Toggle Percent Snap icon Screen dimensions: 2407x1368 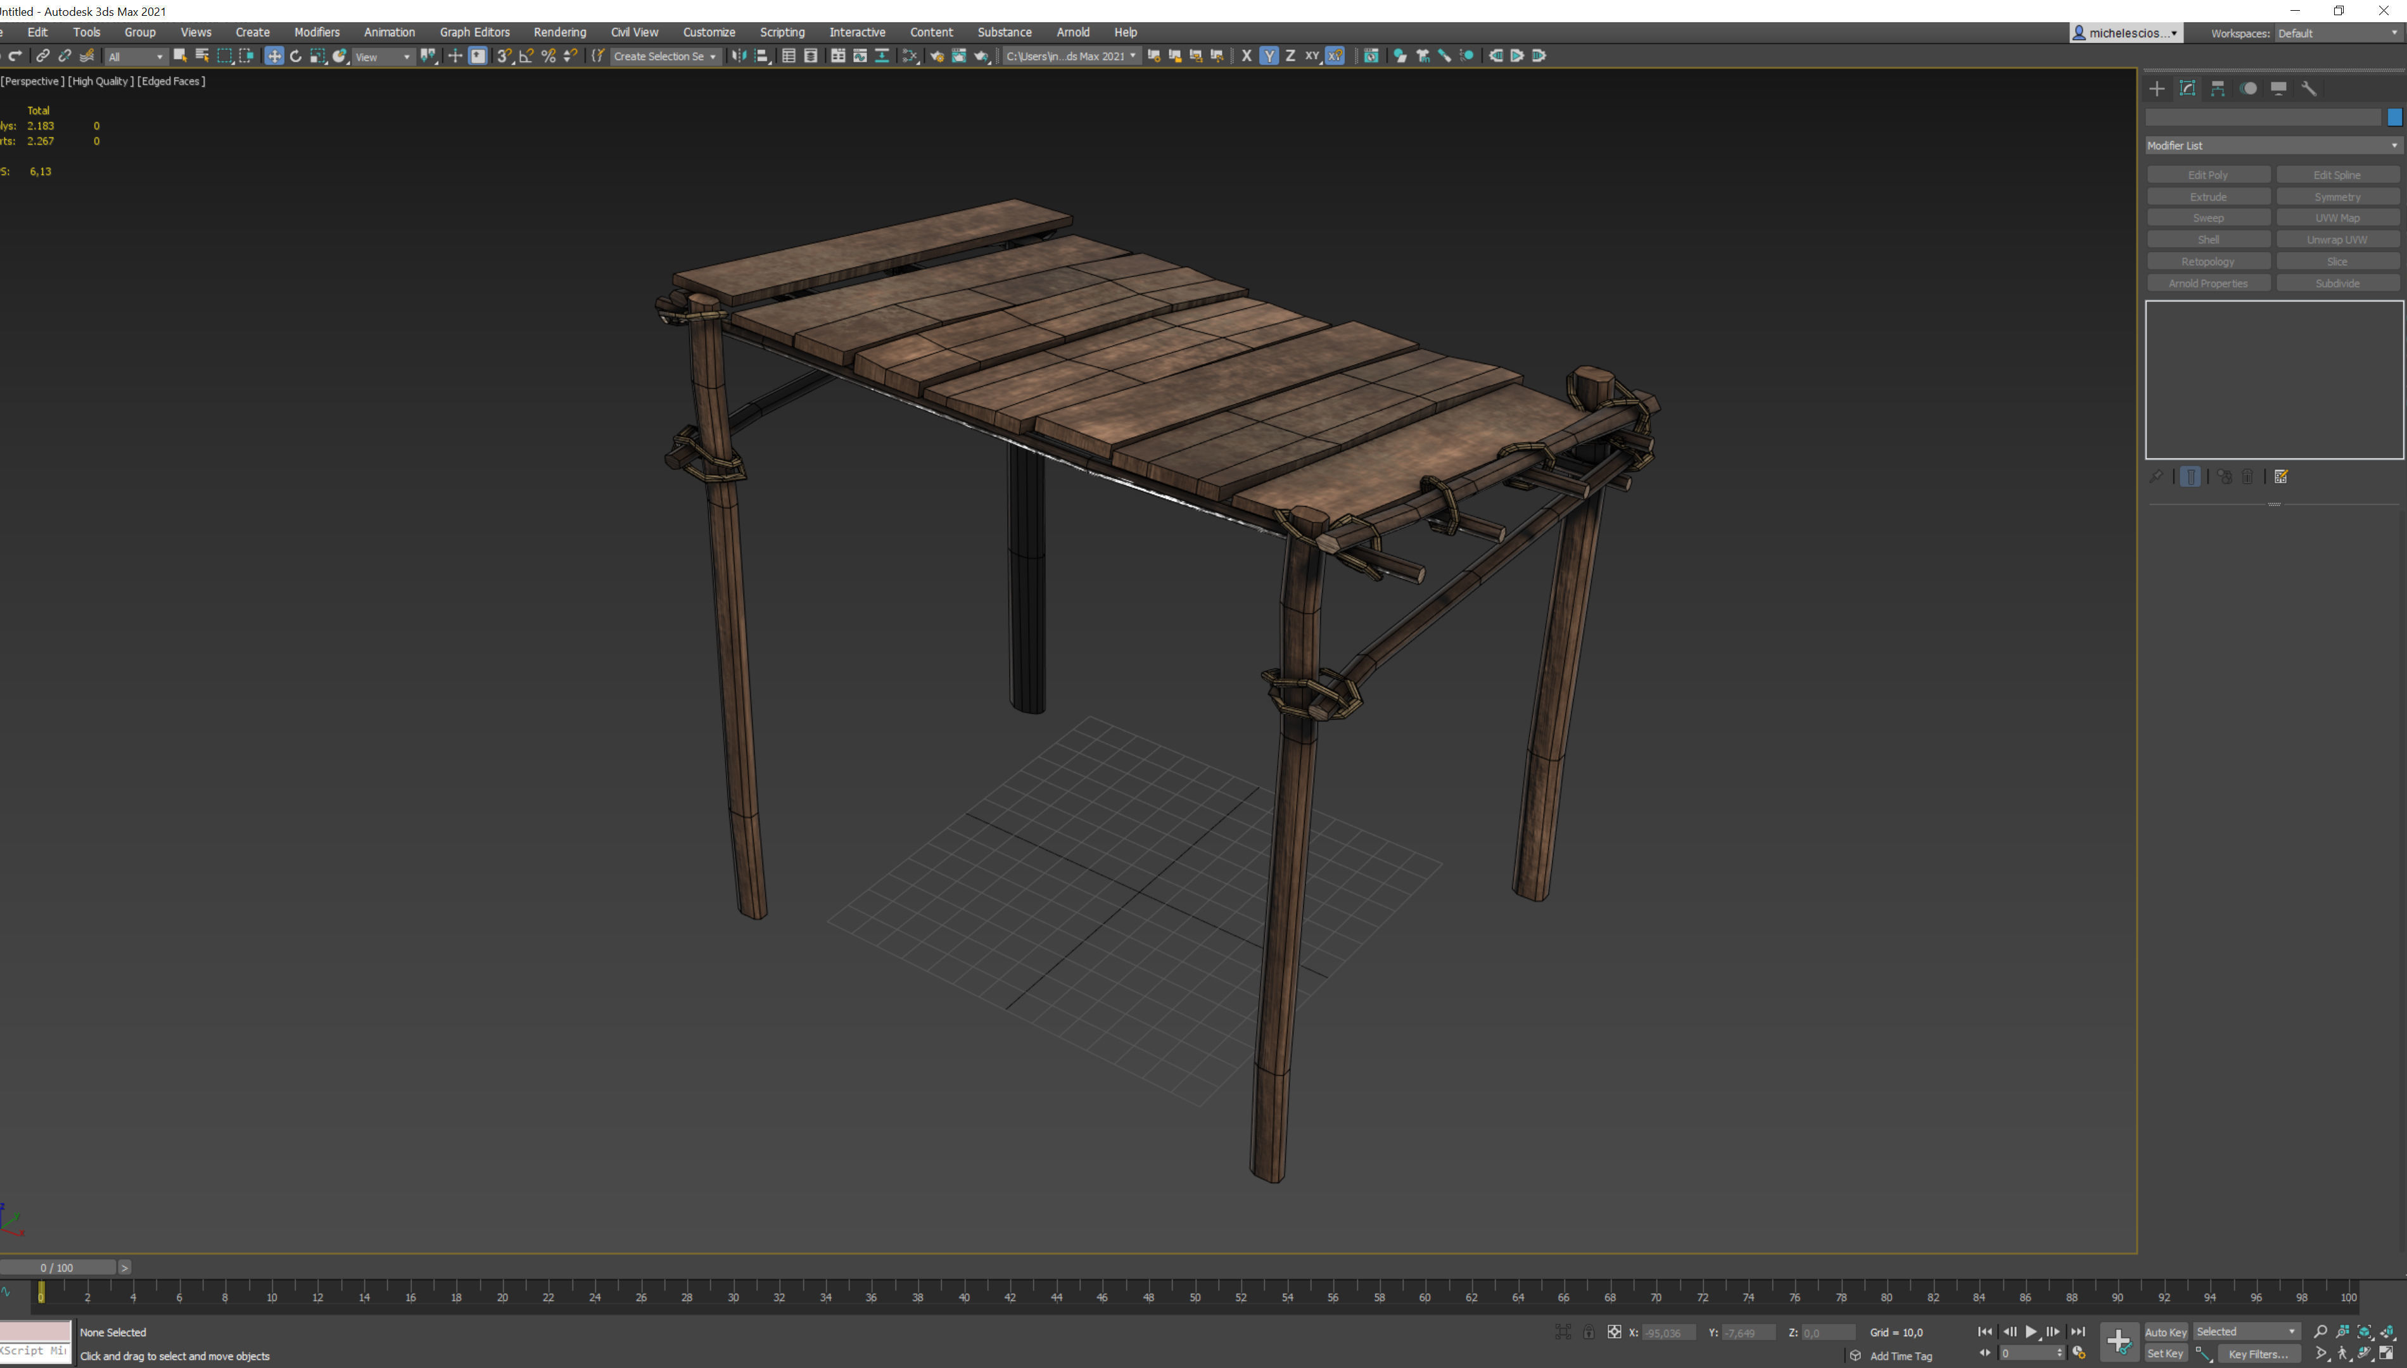click(549, 56)
